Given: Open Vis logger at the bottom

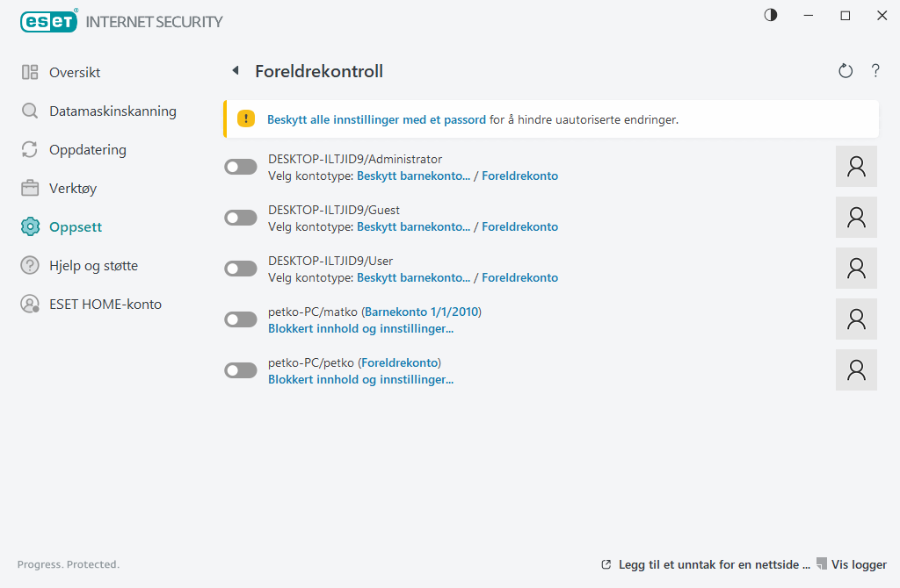Looking at the screenshot, I should click(858, 564).
